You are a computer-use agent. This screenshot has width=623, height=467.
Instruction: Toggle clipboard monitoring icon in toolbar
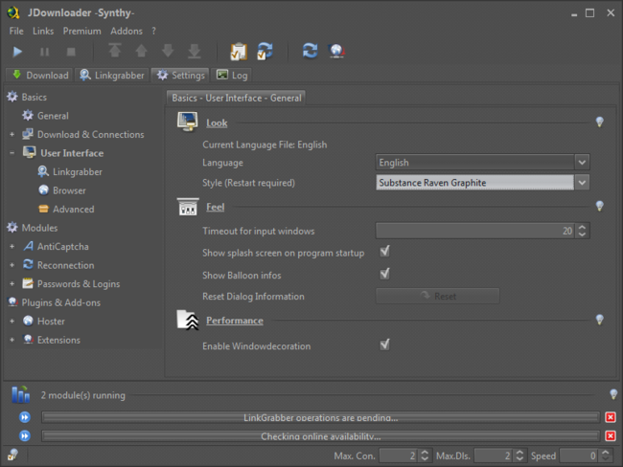[x=239, y=52]
